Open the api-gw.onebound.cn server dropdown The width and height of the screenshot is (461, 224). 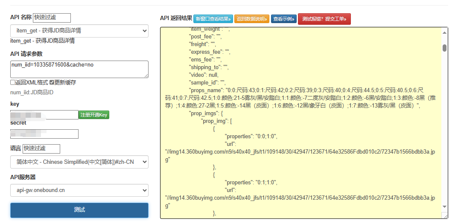tap(79, 190)
